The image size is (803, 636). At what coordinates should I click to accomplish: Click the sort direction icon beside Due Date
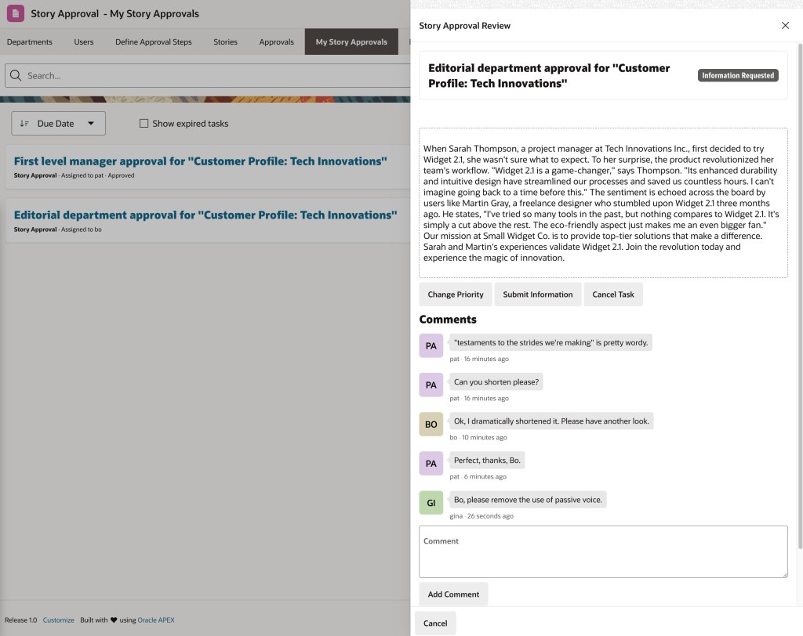click(x=24, y=124)
